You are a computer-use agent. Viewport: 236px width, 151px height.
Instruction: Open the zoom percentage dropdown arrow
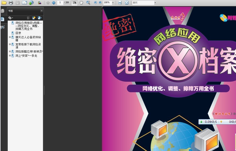point(113,3)
